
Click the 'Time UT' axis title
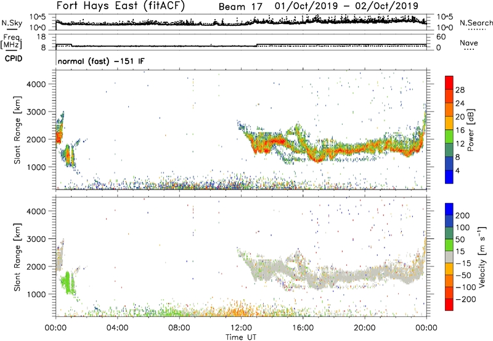click(241, 337)
